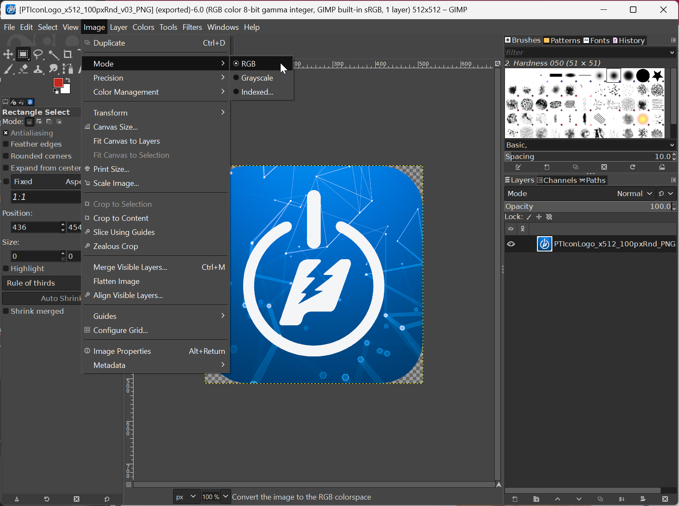Choose Flatten Image from the menu

click(x=156, y=281)
